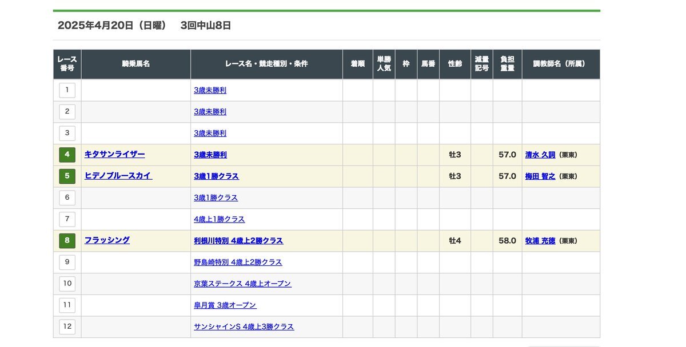Open race 3 link 3歳未勝利
686x347 pixels.
[210, 133]
